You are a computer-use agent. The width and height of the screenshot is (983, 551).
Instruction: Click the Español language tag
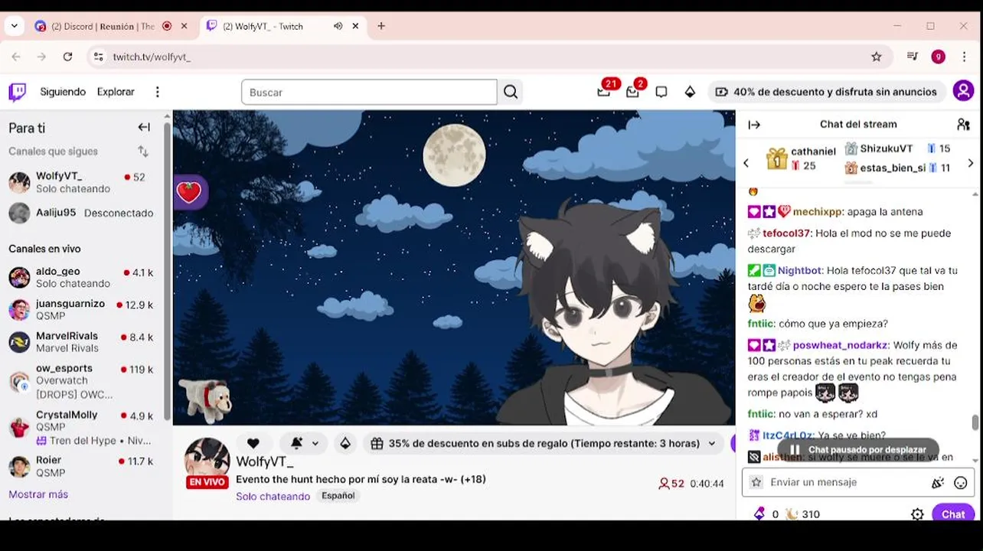pos(338,496)
